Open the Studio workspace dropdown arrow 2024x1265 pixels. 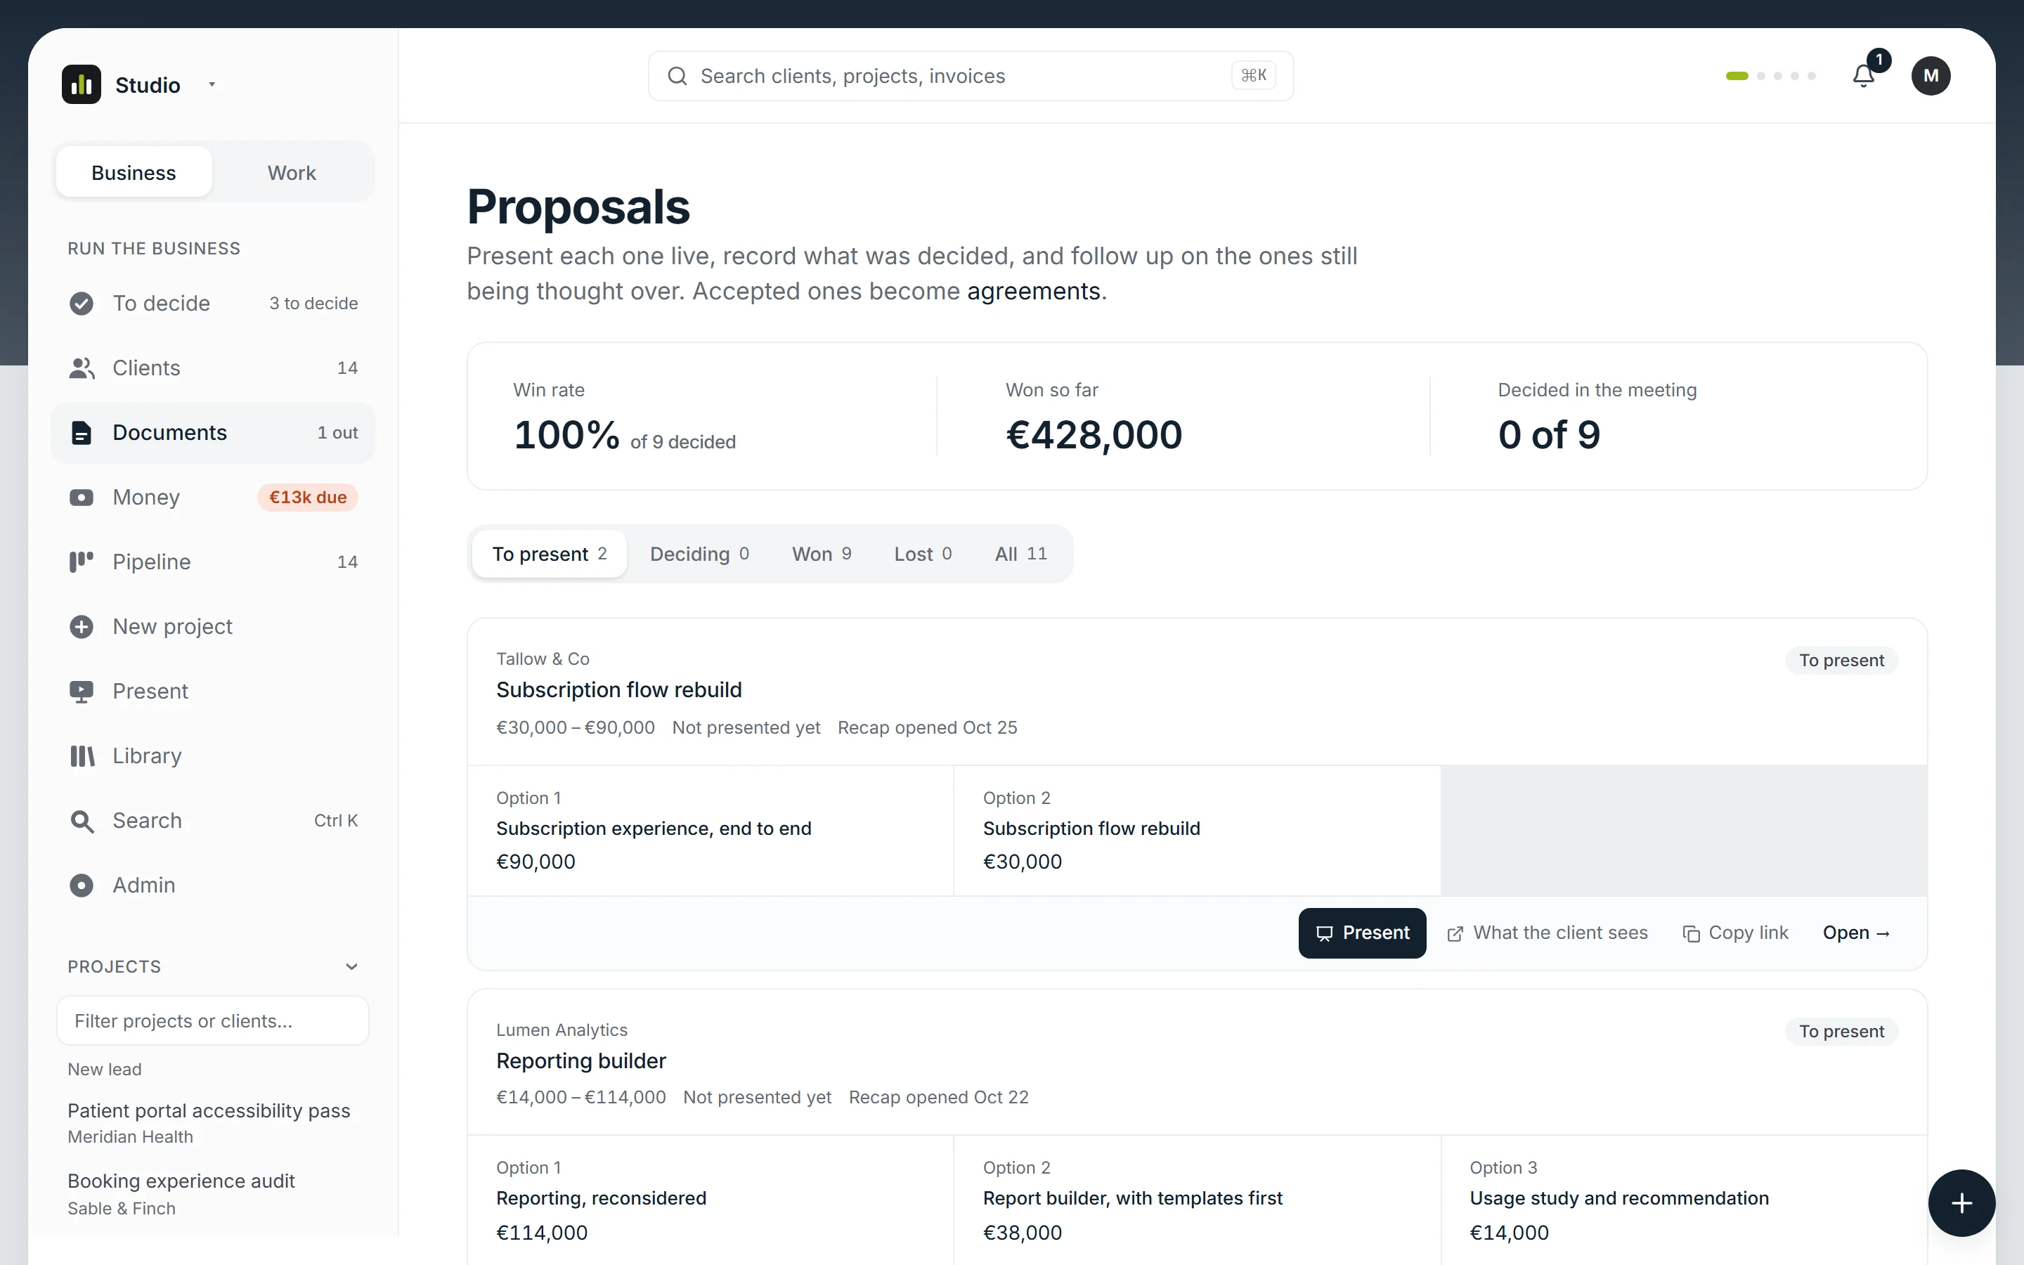tap(212, 84)
